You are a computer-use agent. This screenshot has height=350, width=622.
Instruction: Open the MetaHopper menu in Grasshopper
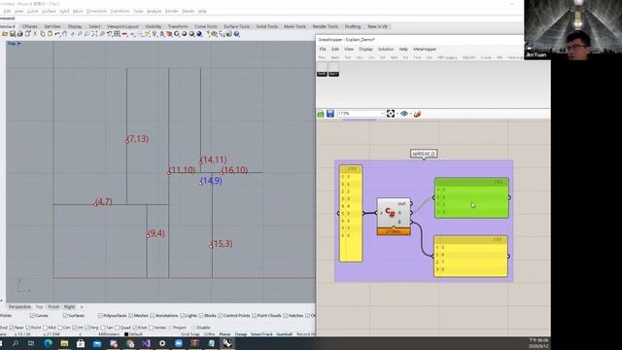(425, 49)
